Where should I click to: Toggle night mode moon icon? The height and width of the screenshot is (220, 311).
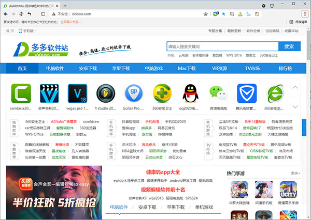pos(249,14)
